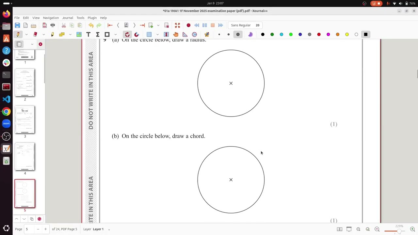The width and height of the screenshot is (418, 235).
Task: Open the Help menu
Action: [103, 18]
